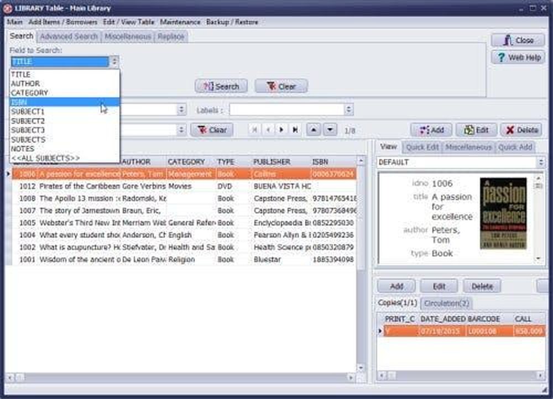
Task: Switch to the Quick Add tab
Action: [515, 148]
